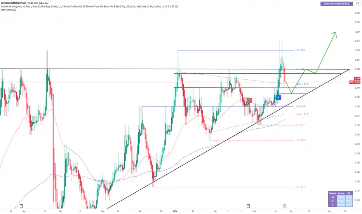Click the 0.210 price axis label
The width and height of the screenshot is (362, 214).
357,50
